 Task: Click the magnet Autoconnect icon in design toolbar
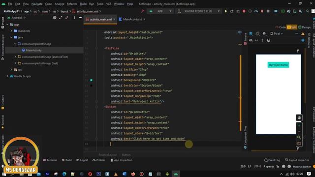coord(268,40)
